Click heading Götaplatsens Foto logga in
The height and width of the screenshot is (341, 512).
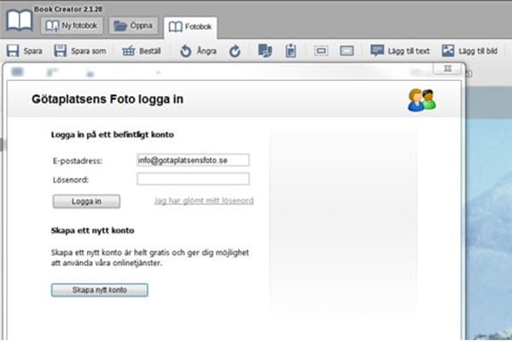click(x=108, y=99)
